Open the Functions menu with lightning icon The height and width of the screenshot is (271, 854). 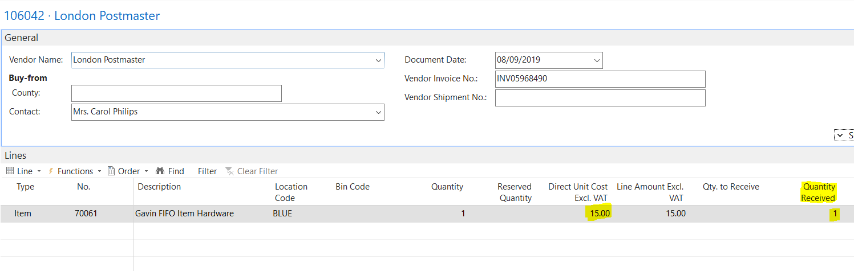pos(75,171)
